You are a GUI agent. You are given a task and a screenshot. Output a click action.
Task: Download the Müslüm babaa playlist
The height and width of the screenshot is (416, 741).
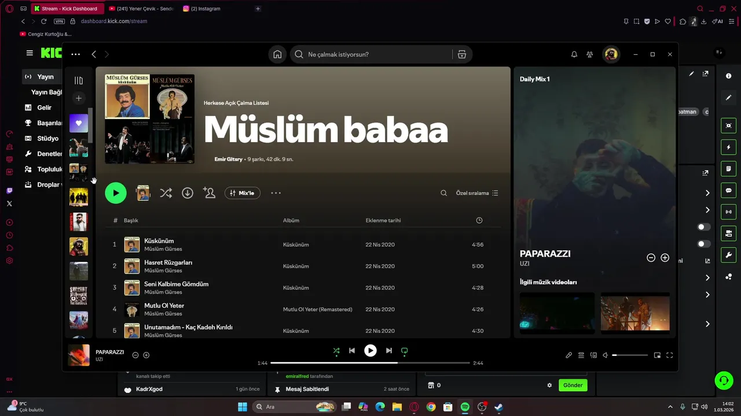point(188,193)
